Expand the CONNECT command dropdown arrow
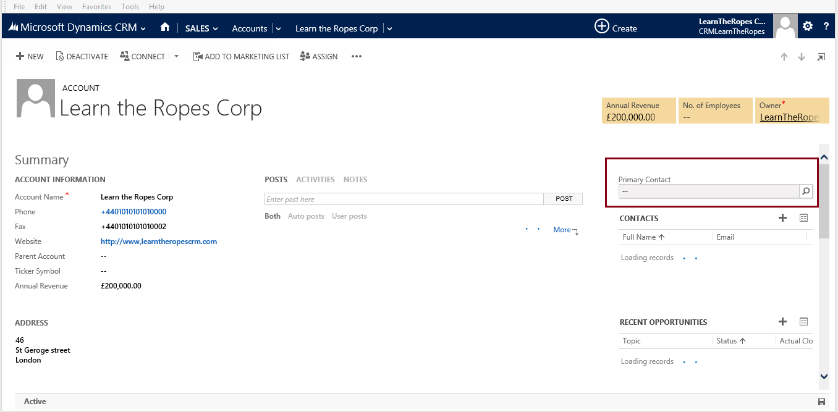838x412 pixels. (x=176, y=56)
